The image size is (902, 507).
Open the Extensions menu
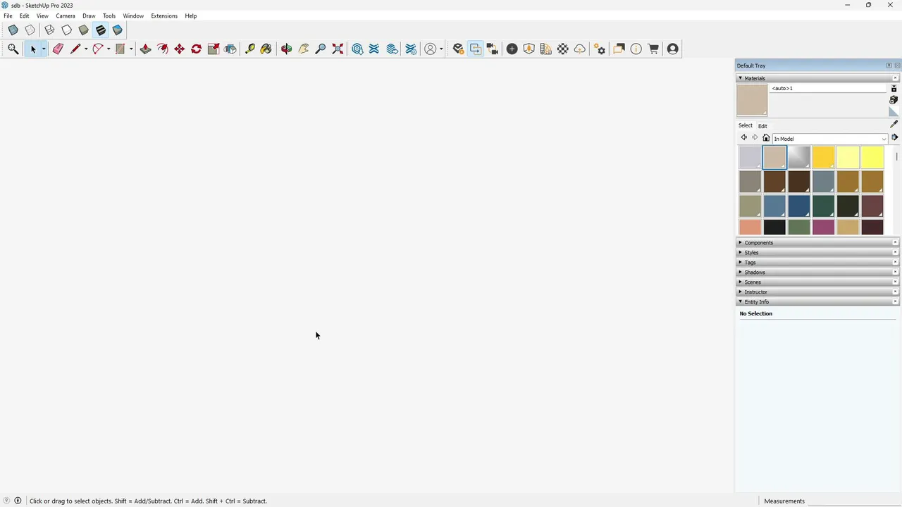(164, 15)
